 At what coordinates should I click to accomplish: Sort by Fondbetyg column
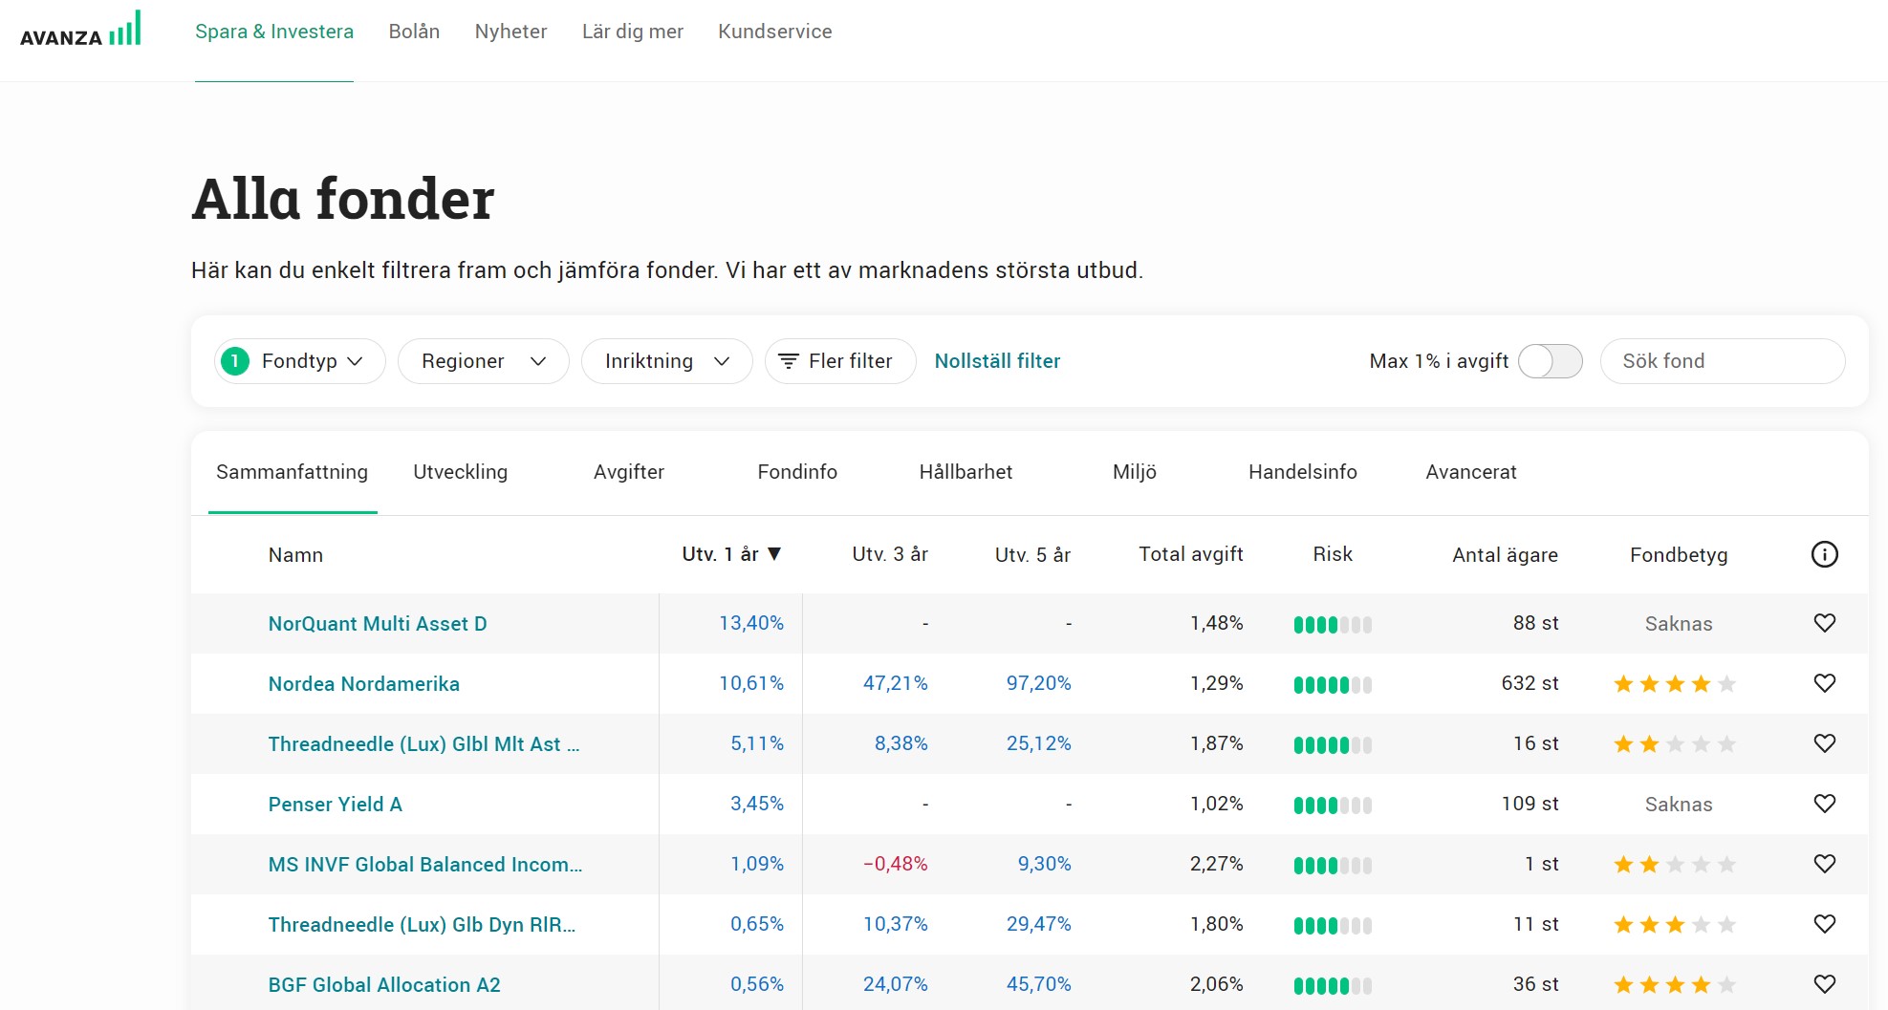point(1679,554)
